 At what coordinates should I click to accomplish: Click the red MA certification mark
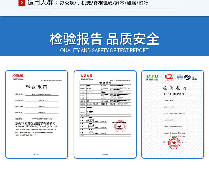tap(169, 77)
